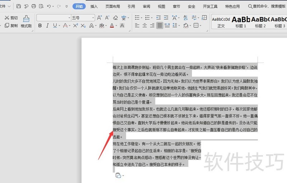Image resolution: width=287 pixels, height=183 pixels.
Task: Open borders dropdown arrow
Action: [201, 26]
